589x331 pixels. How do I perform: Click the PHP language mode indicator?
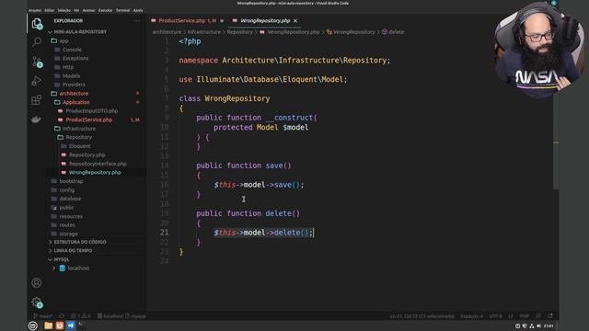tap(525, 316)
